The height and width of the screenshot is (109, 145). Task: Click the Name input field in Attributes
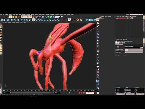pyautogui.click(x=134, y=46)
